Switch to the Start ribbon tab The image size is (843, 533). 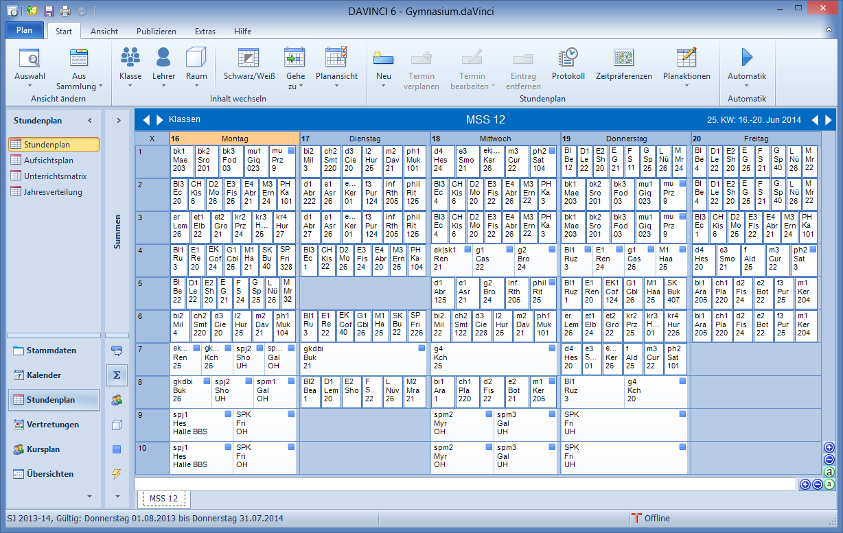click(x=64, y=32)
